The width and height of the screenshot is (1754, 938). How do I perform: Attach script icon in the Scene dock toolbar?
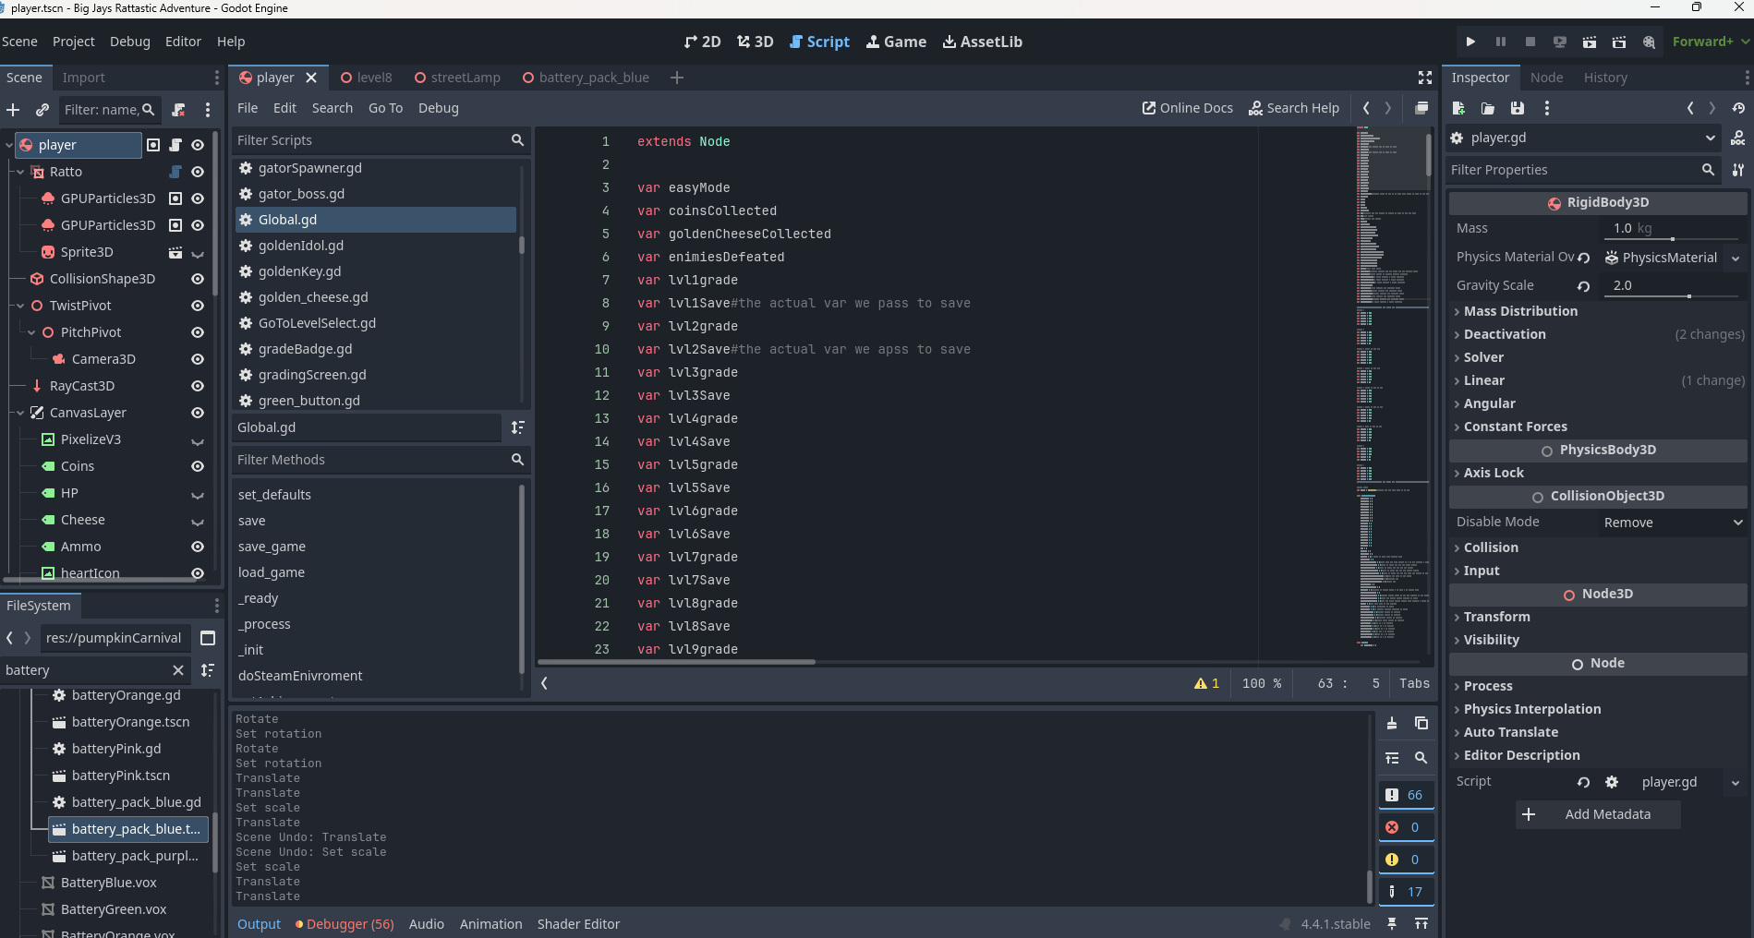pyautogui.click(x=179, y=110)
